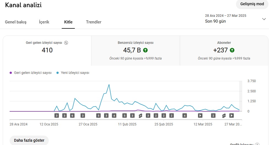This screenshot has height=145, width=269.
Task: Click comparison text under 45,7 B
Action: [x=135, y=58]
